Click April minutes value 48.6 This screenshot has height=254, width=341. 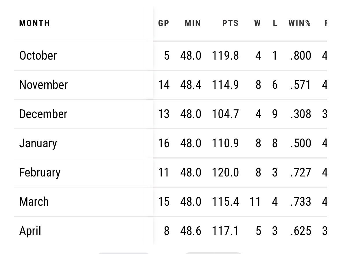click(x=191, y=231)
